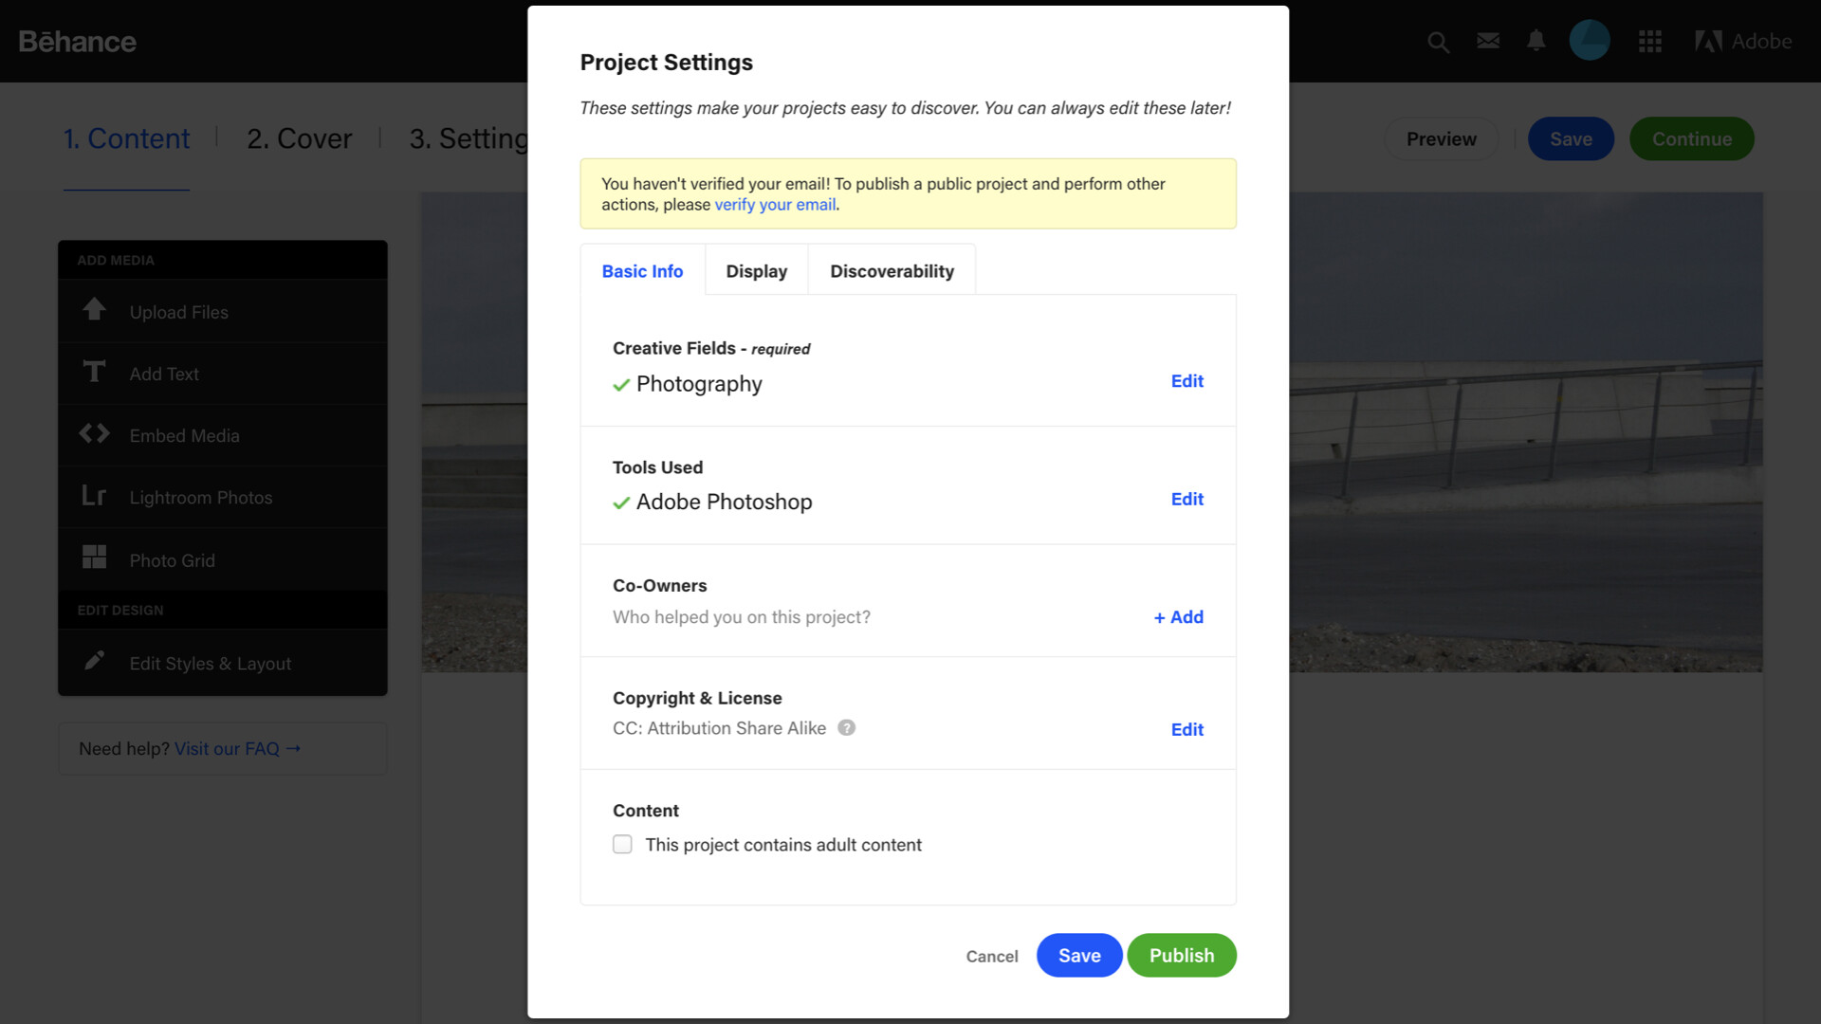Open the apps grid icon
Image resolution: width=1821 pixels, height=1024 pixels.
[1650, 42]
